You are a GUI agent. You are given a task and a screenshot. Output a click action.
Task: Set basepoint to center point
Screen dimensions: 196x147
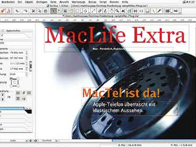[x=15, y=82]
